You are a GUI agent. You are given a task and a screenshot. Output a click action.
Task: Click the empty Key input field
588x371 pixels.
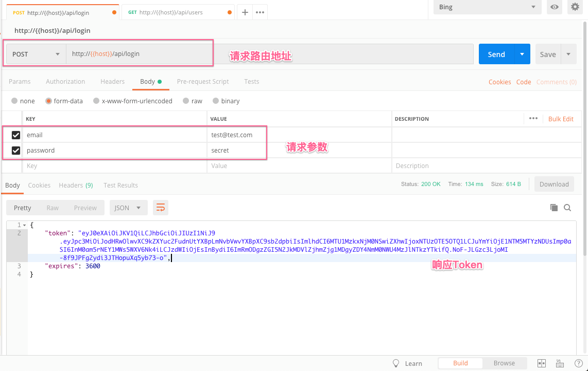coord(115,165)
